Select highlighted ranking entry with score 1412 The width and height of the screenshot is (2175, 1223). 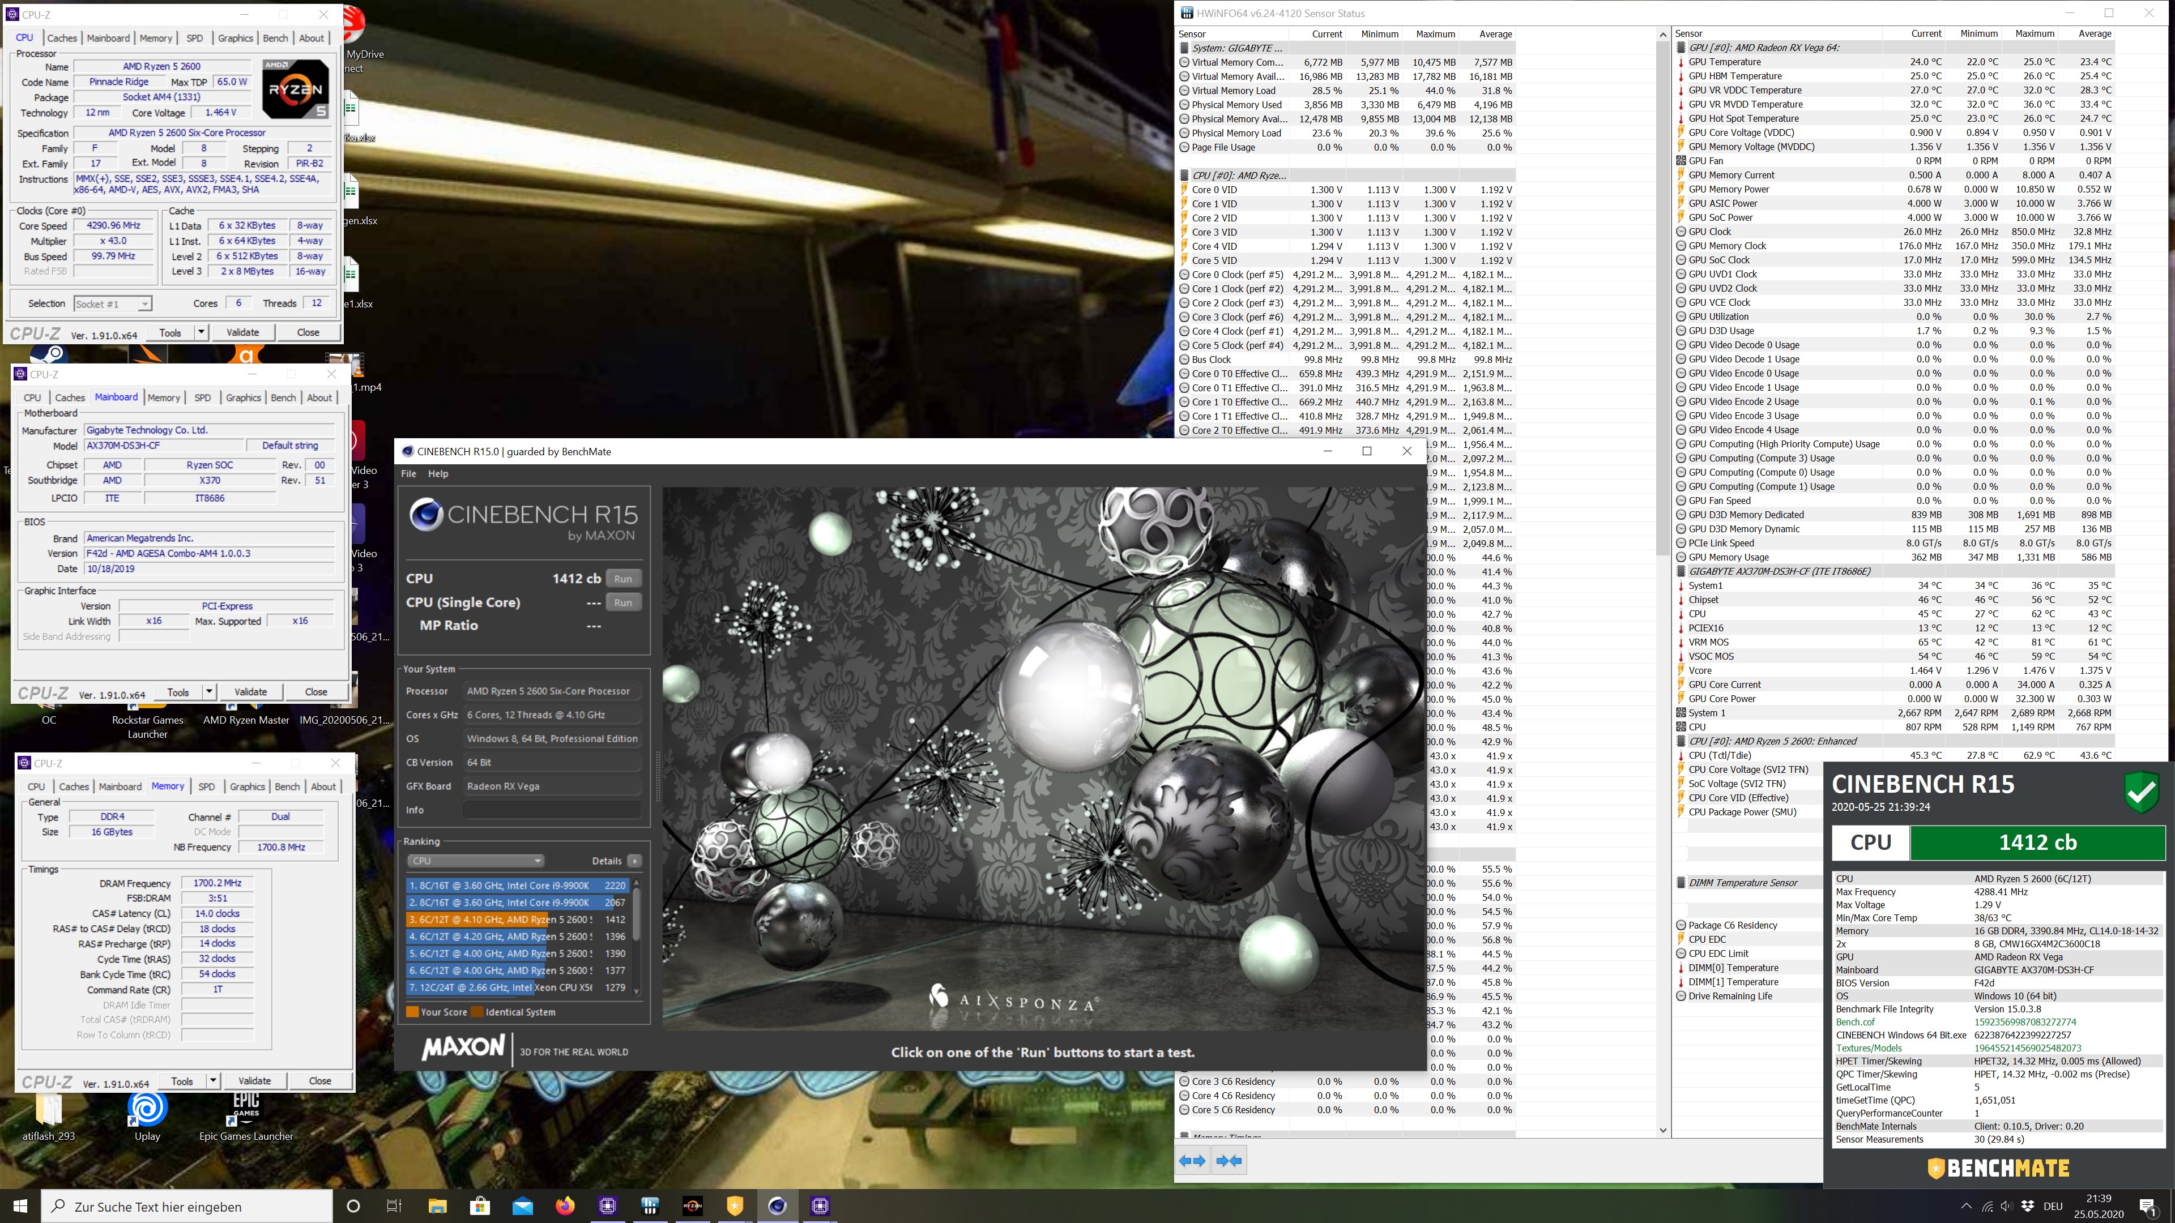[x=518, y=919]
